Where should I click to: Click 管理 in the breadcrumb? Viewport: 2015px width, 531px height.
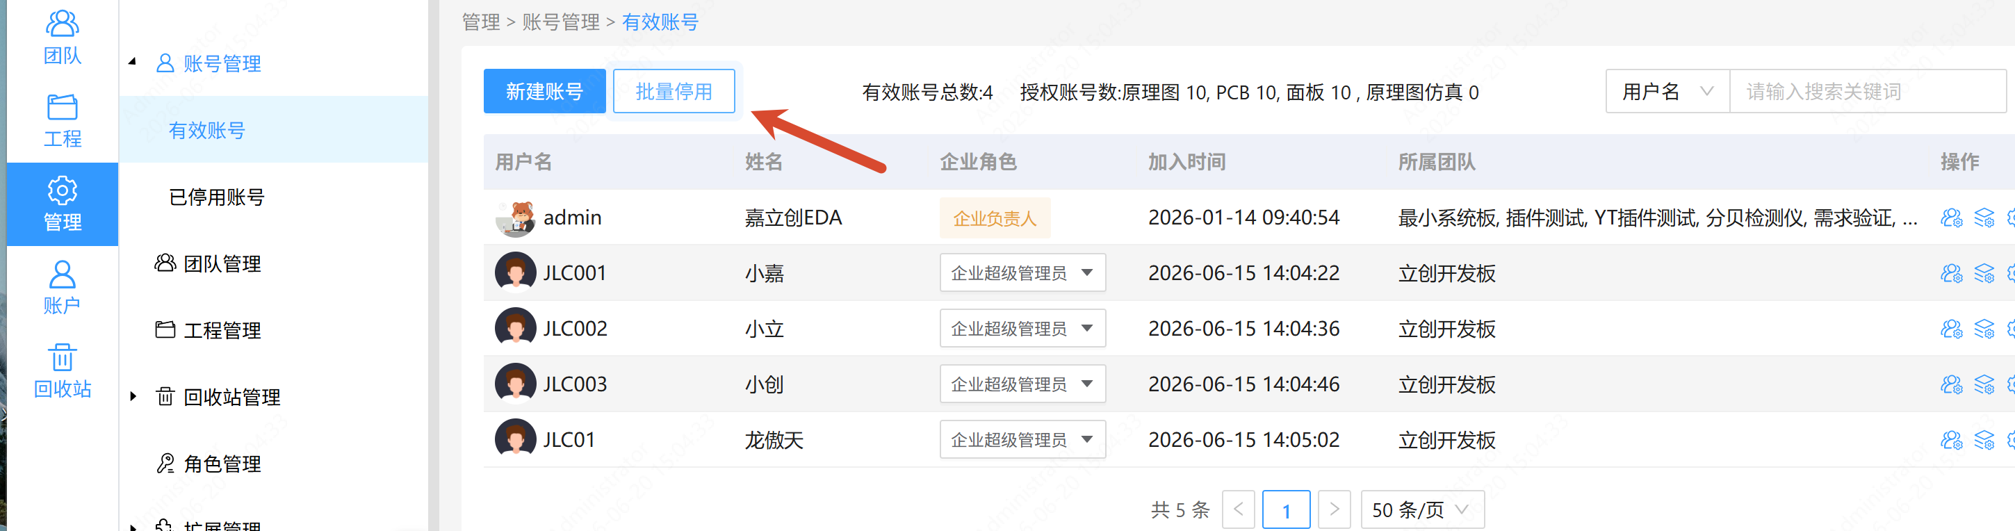480,22
